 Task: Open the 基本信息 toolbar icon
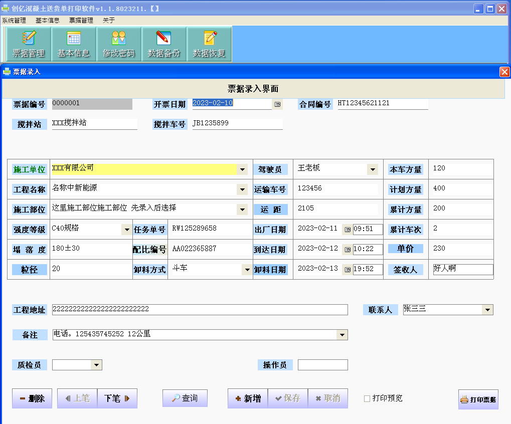74,44
